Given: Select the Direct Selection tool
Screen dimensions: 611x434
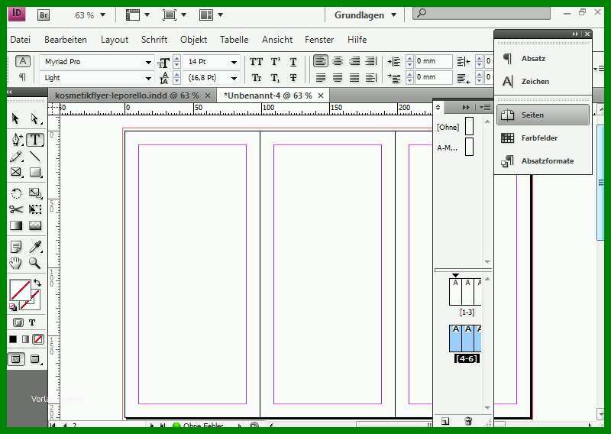Looking at the screenshot, I should point(34,118).
